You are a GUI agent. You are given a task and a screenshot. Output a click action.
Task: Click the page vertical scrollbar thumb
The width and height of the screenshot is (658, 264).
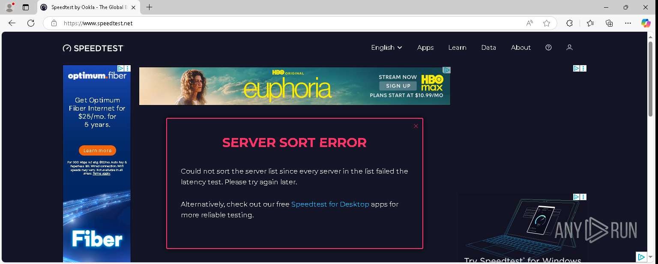pos(651,79)
